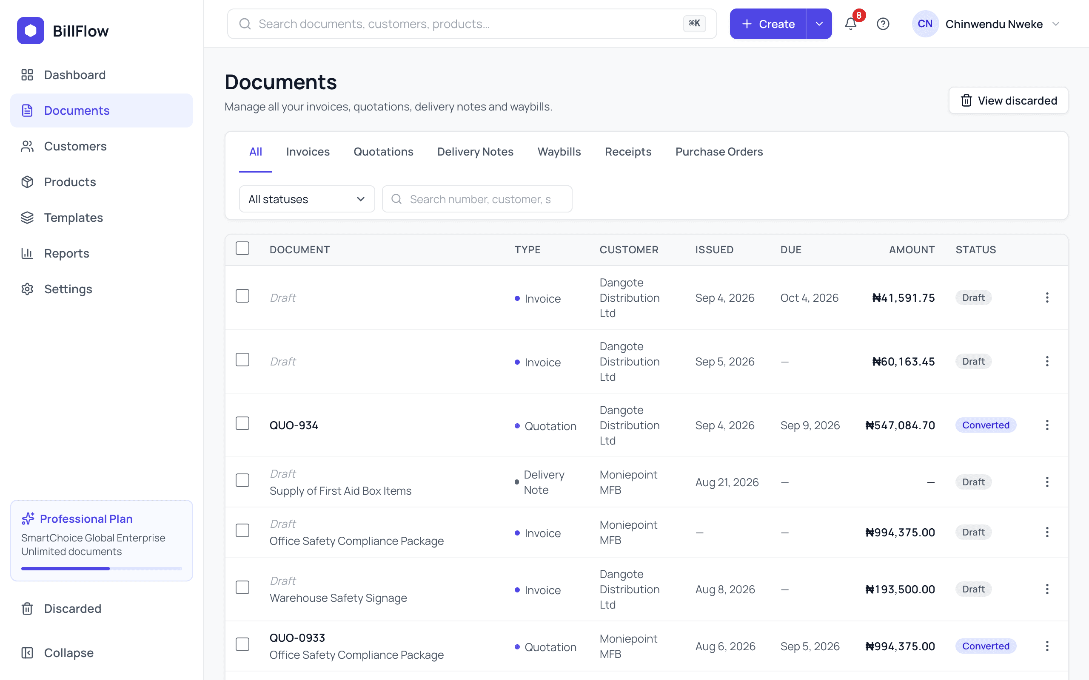Screen dimensions: 1089x680
Task: Switch to the Delivery Notes tab
Action: [x=475, y=152]
